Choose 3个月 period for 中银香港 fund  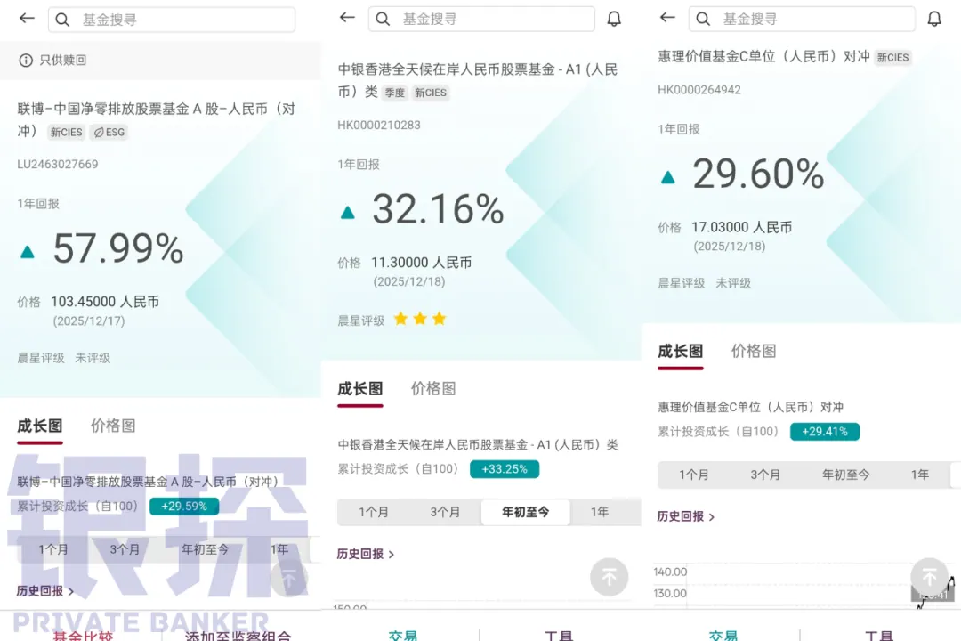point(445,512)
